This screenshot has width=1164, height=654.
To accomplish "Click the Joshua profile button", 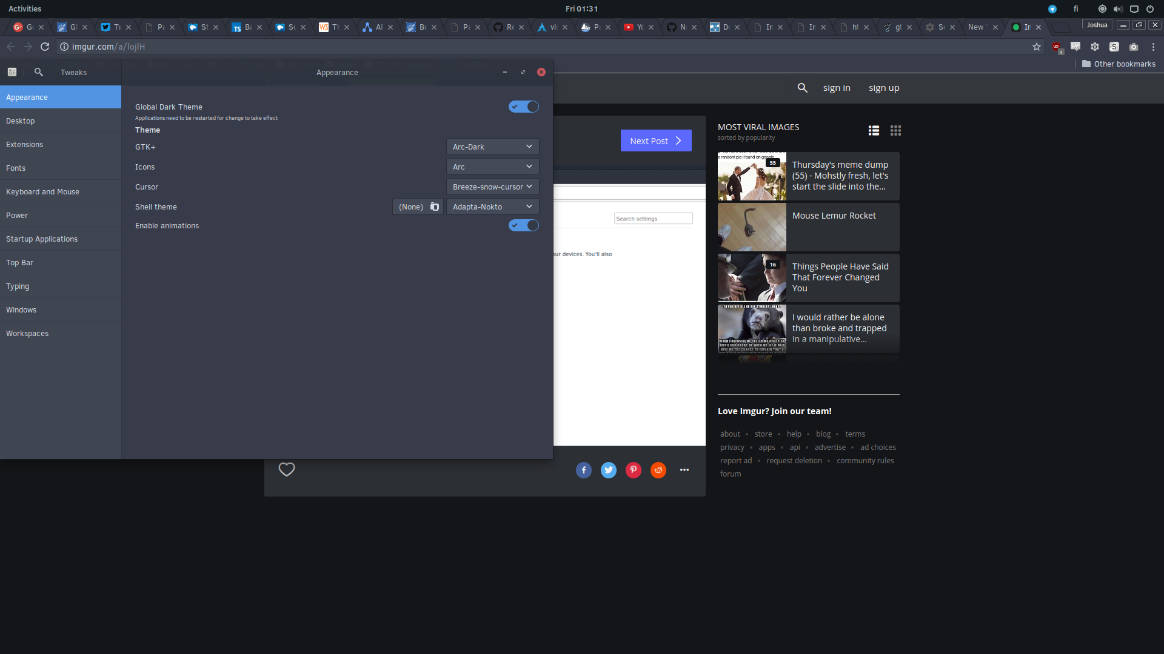I will pyautogui.click(x=1097, y=25).
